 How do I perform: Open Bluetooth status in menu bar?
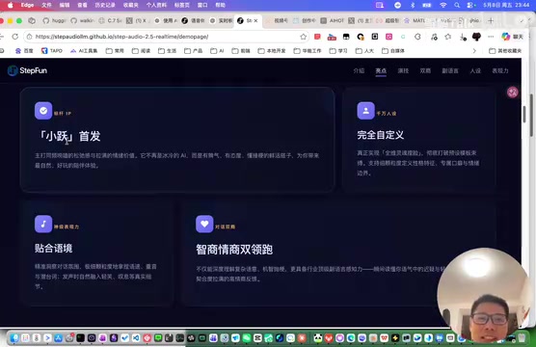pos(413,5)
